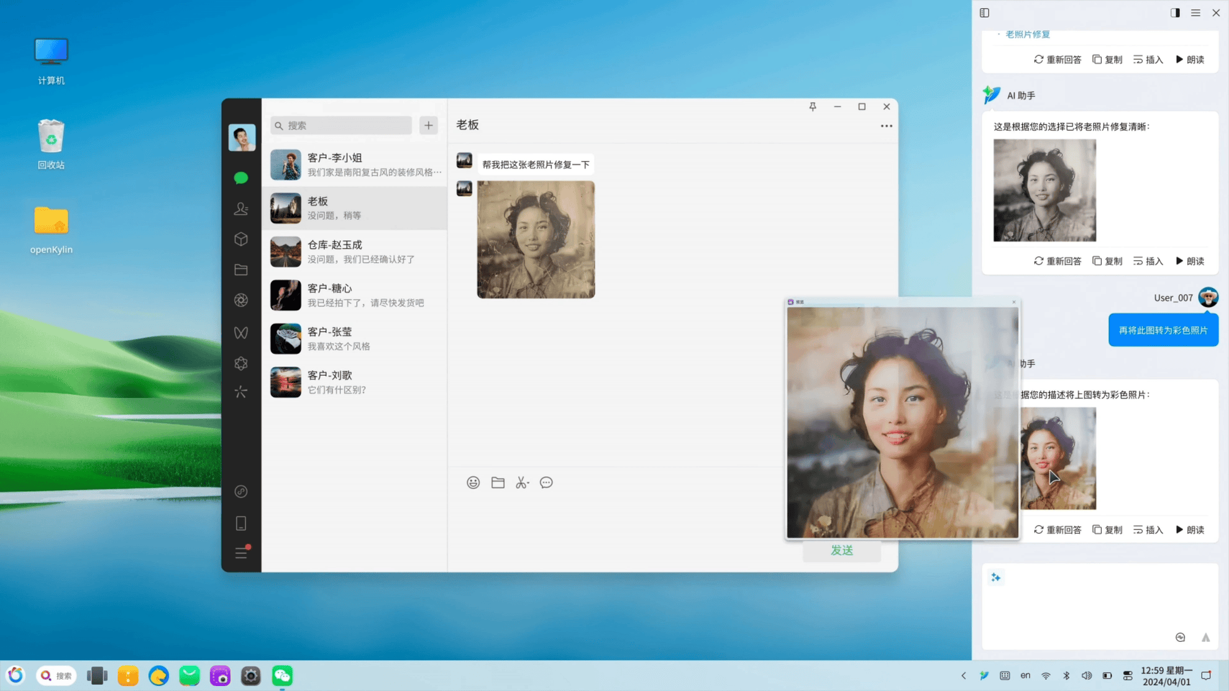Open the emoji picker in chat toolbar
The width and height of the screenshot is (1229, 691).
(x=473, y=483)
